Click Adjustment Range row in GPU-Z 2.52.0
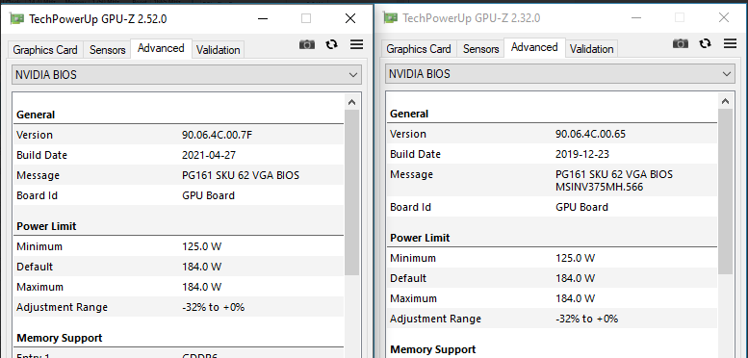The width and height of the screenshot is (748, 358). (178, 307)
